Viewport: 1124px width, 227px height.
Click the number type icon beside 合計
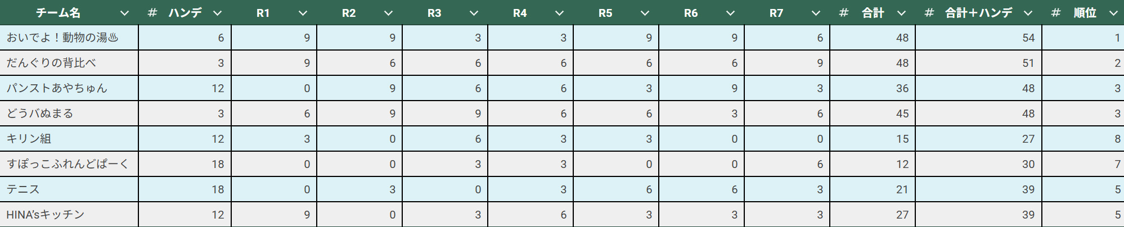[843, 13]
